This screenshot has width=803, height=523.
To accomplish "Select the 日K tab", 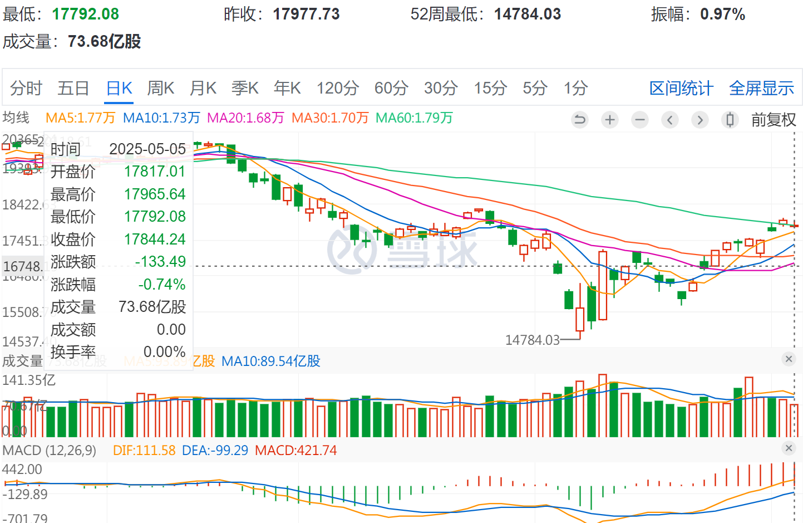I will [x=119, y=88].
